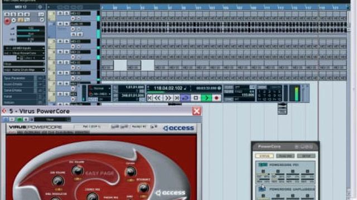Screen dimensions: 357x200
Task: Mute the third track in the track list
Action: (x=60, y=42)
